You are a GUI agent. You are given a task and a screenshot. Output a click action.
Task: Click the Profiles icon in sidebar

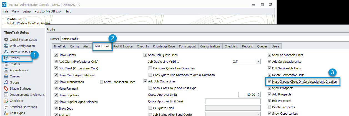[6, 58]
